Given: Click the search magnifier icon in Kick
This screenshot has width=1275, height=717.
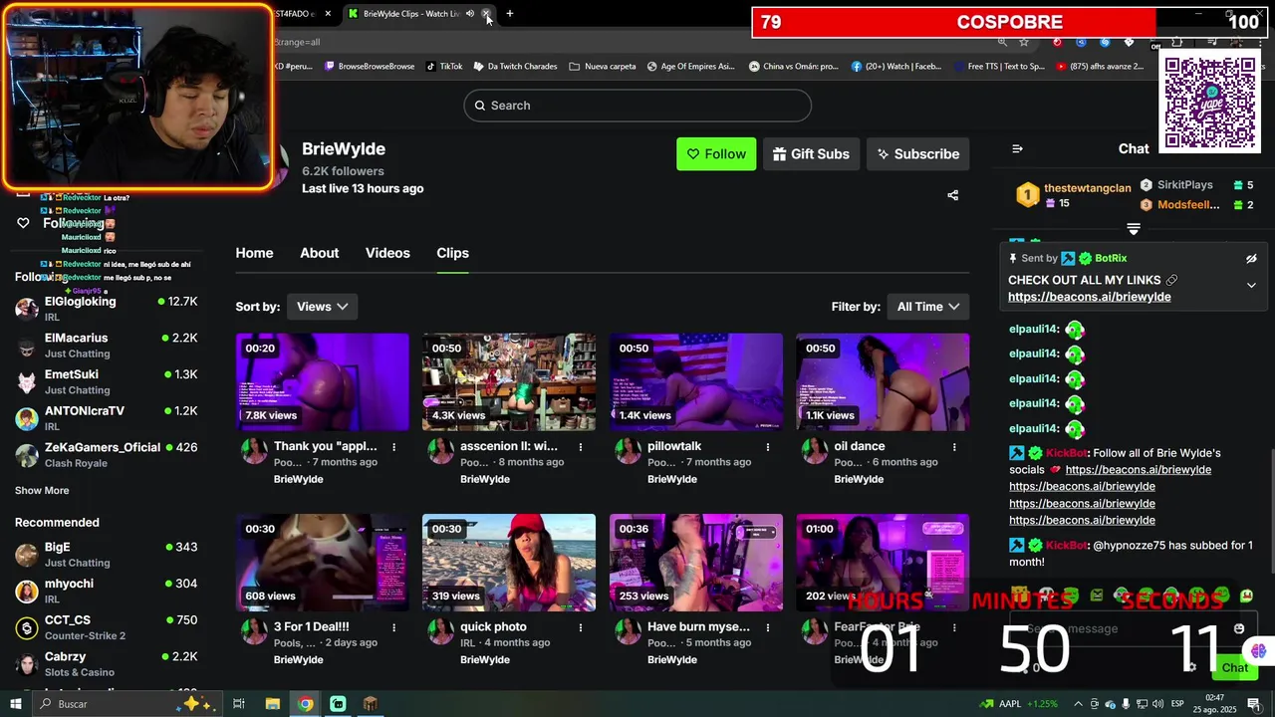Looking at the screenshot, I should (x=479, y=106).
